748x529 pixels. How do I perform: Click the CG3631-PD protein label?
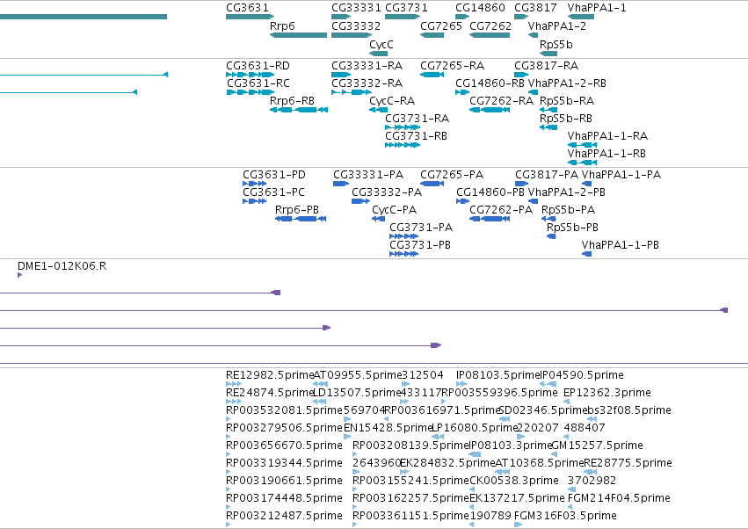click(x=274, y=175)
